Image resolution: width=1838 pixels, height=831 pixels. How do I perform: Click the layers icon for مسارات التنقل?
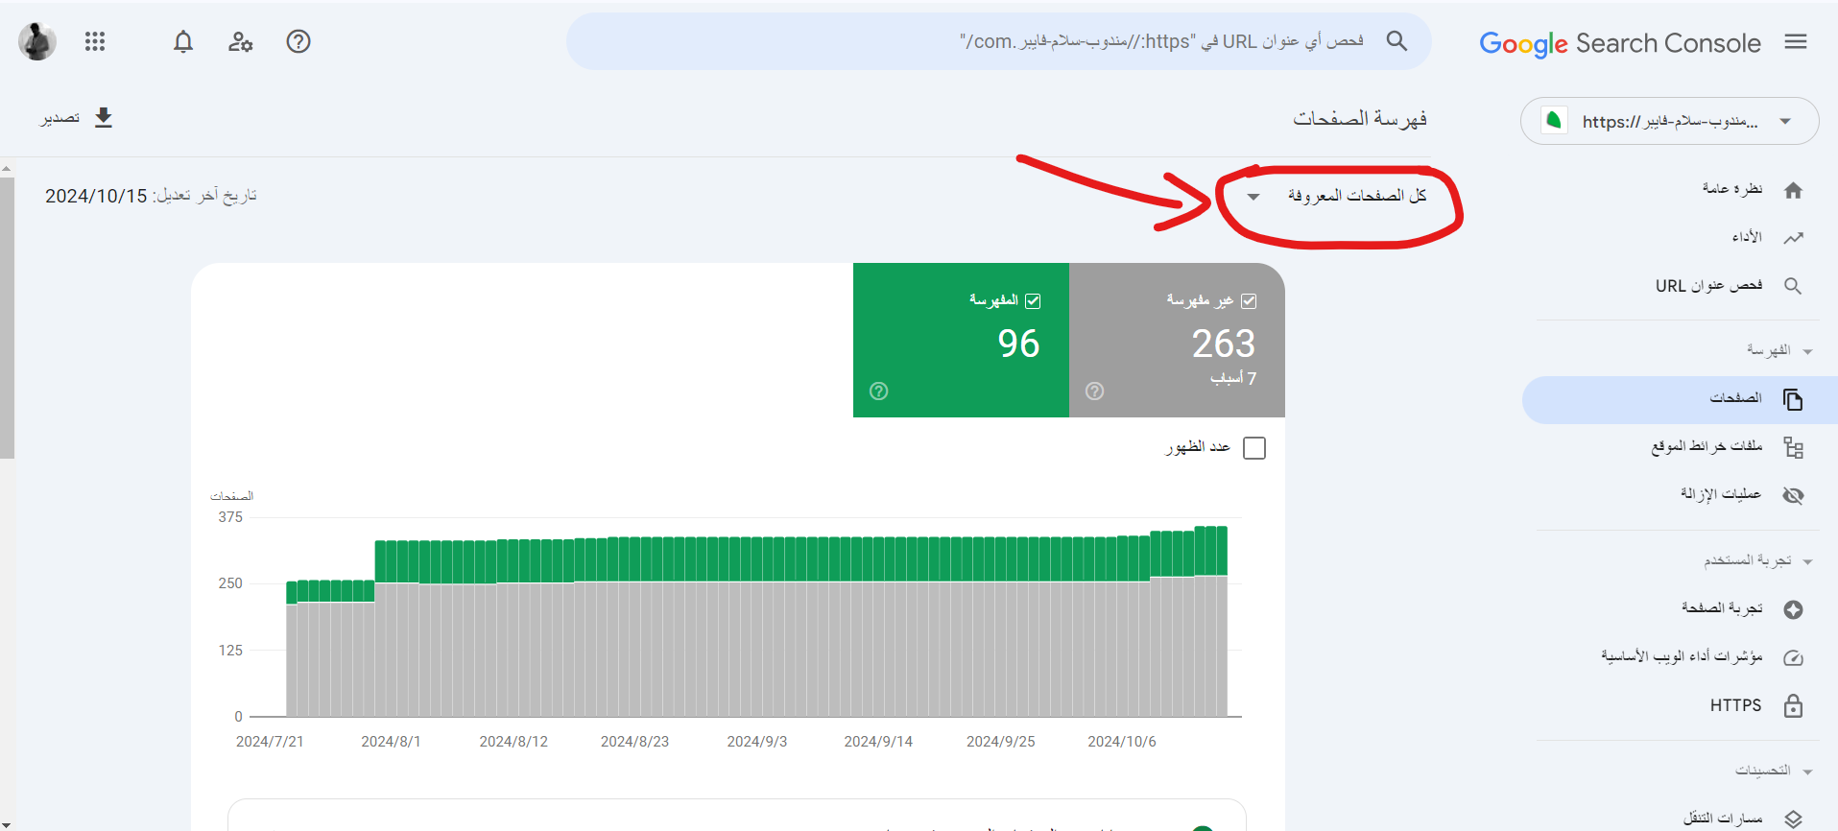click(x=1793, y=819)
